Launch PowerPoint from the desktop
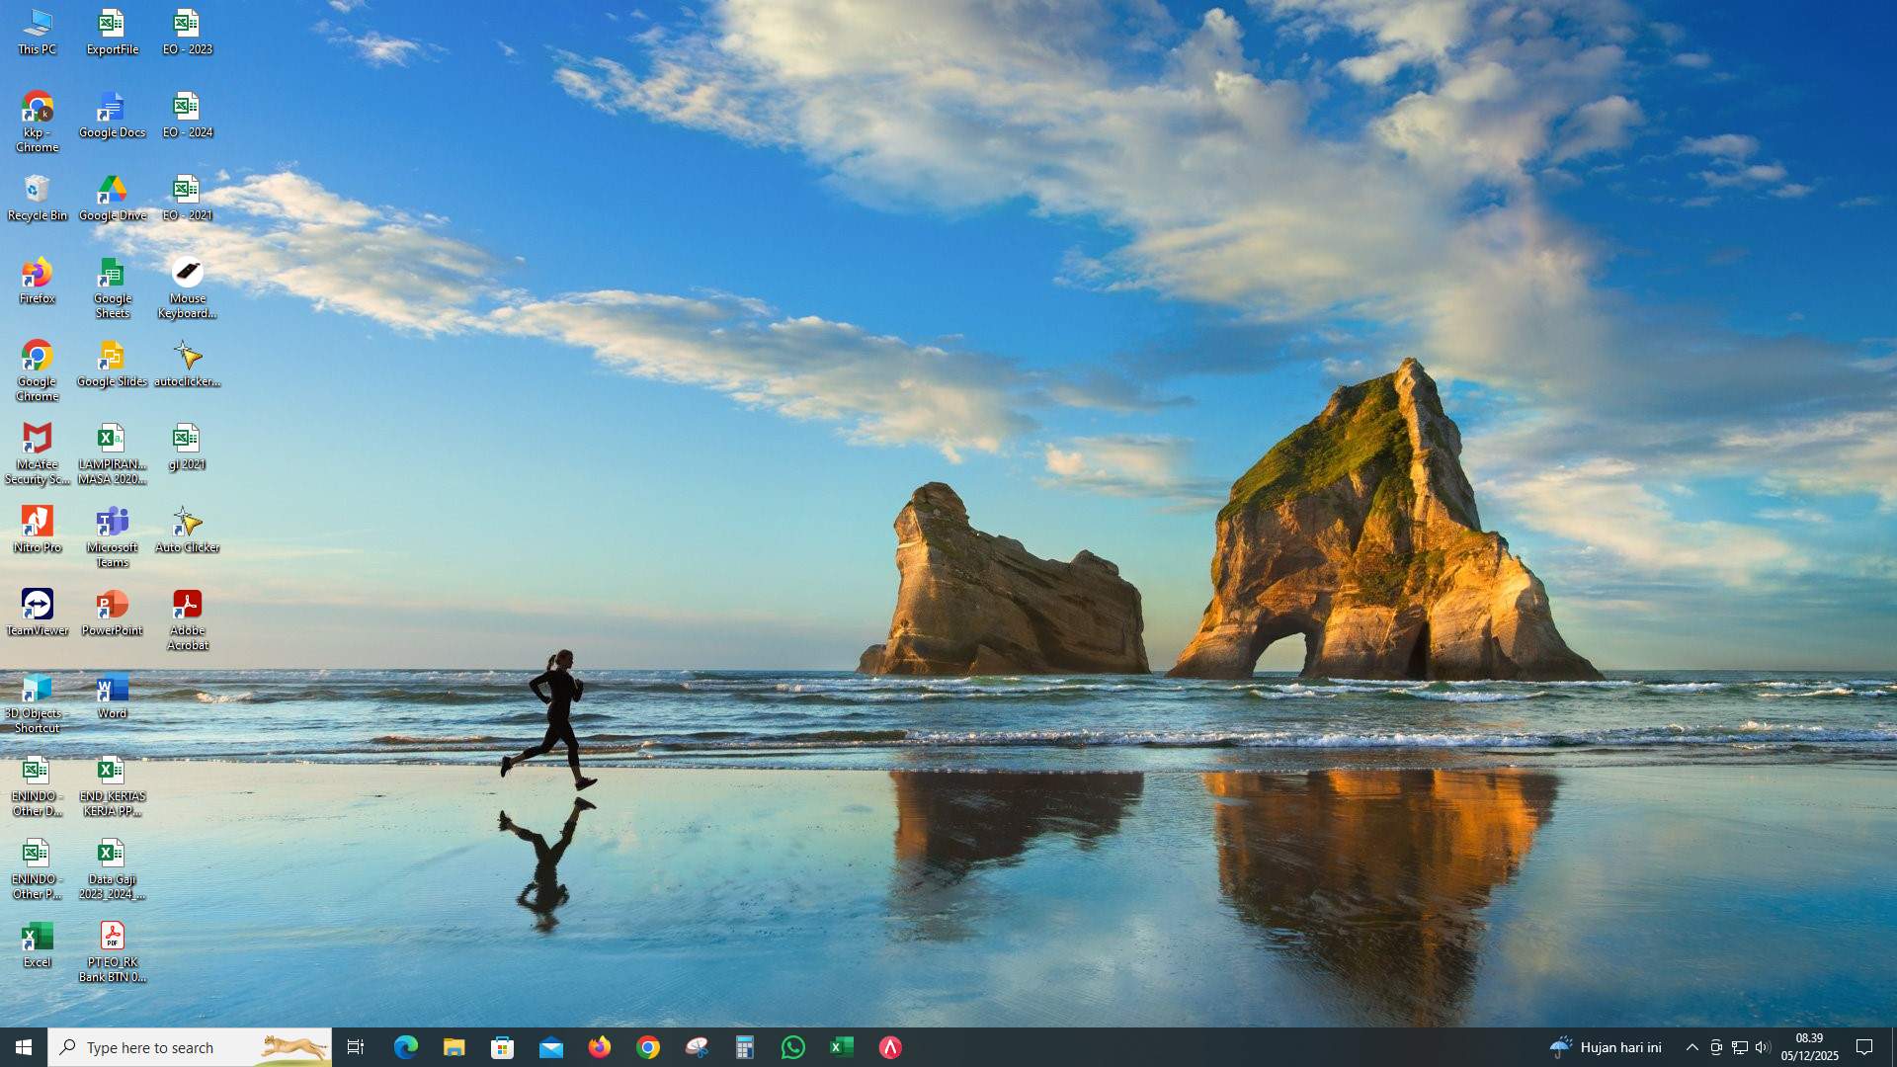Image resolution: width=1897 pixels, height=1067 pixels. pyautogui.click(x=112, y=605)
